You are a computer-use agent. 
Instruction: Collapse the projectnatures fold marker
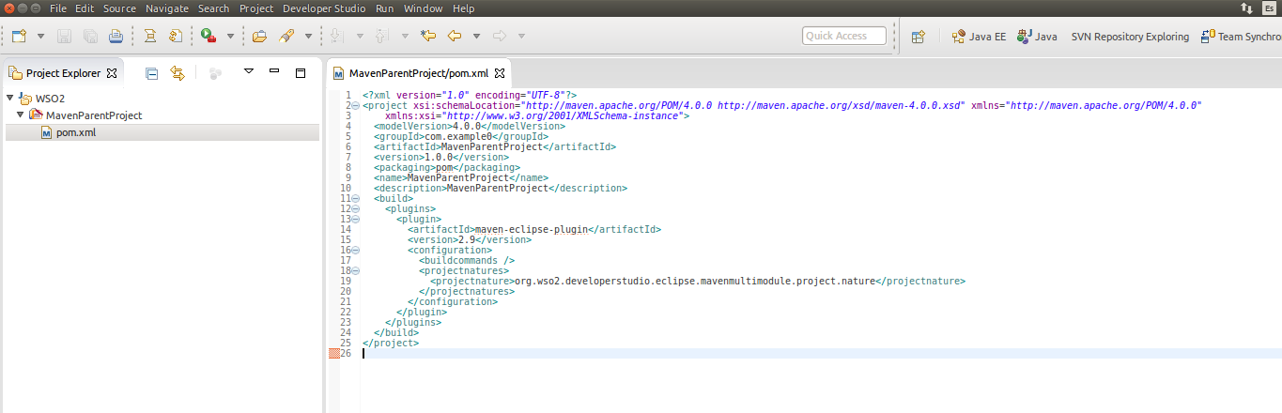click(356, 270)
